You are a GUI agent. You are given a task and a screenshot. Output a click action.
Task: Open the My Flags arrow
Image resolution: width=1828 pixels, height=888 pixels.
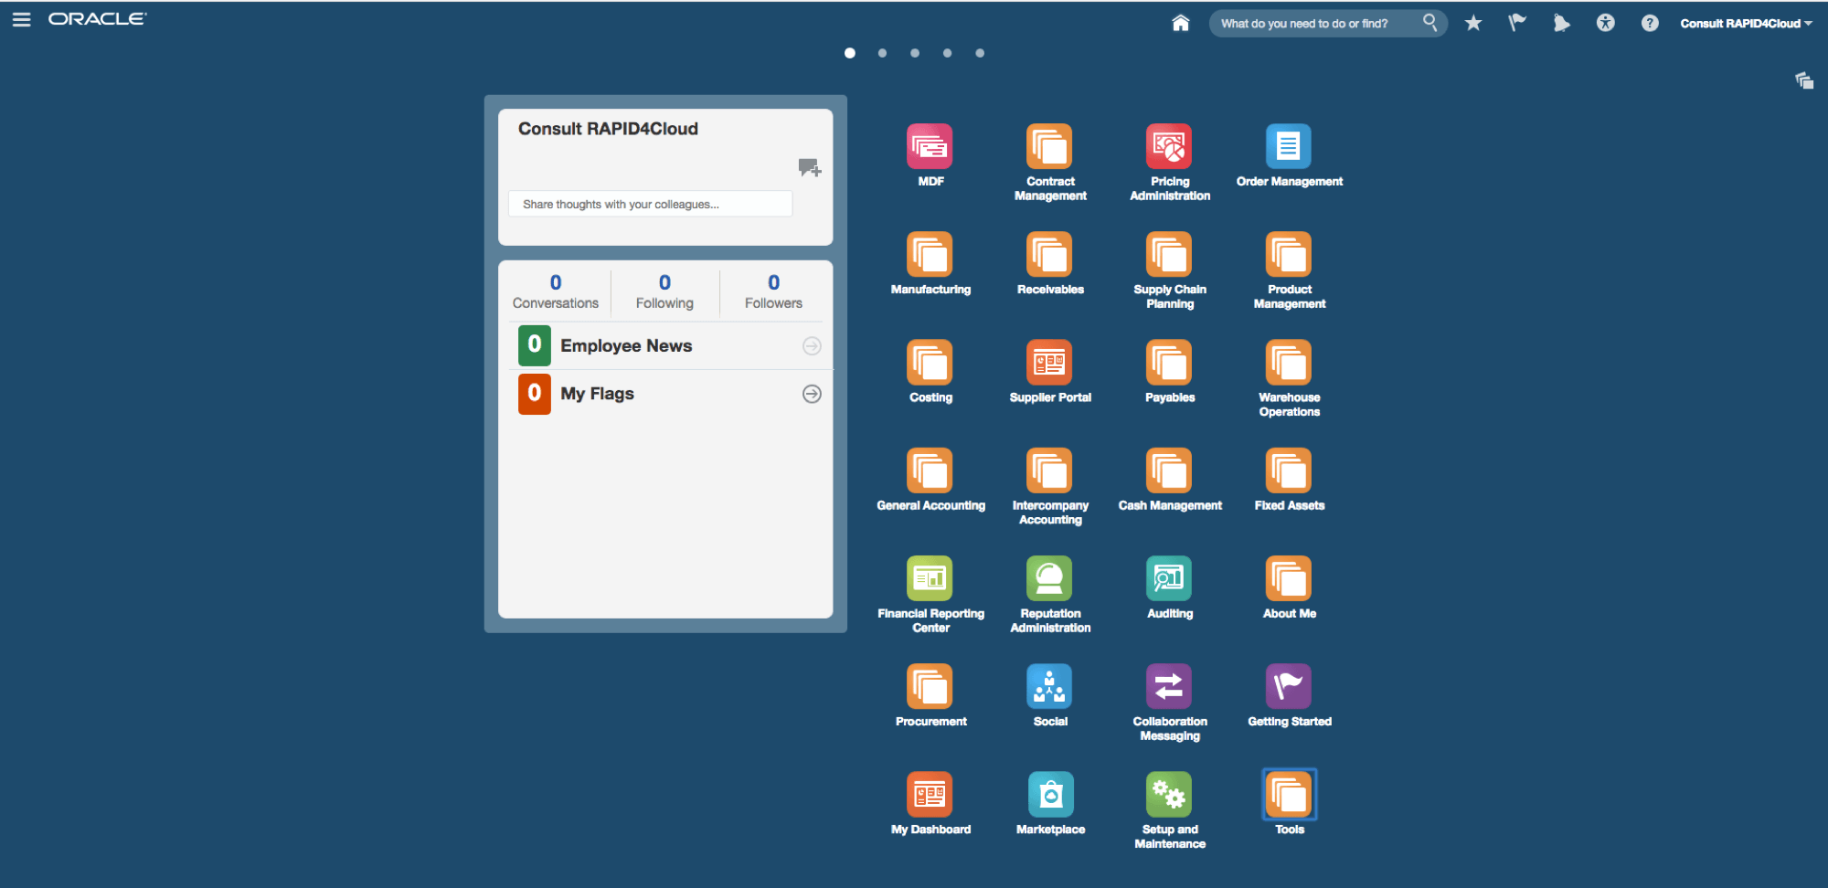(x=812, y=394)
